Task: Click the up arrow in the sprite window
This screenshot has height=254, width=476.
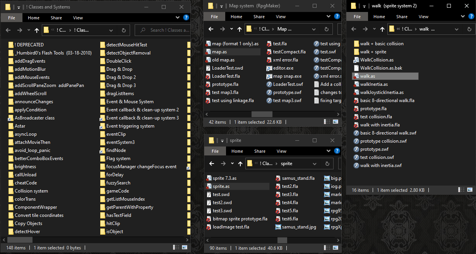Action: 240,164
